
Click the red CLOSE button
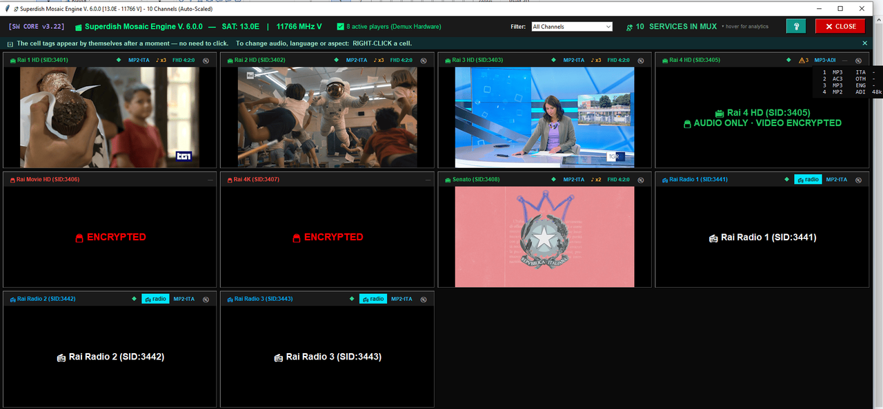[x=840, y=26]
